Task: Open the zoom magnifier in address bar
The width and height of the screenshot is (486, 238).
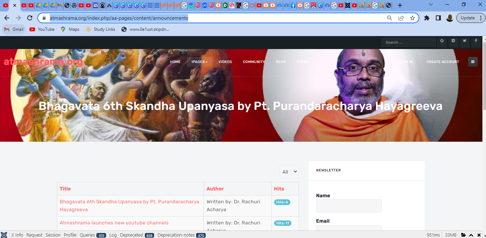Action: click(390, 18)
